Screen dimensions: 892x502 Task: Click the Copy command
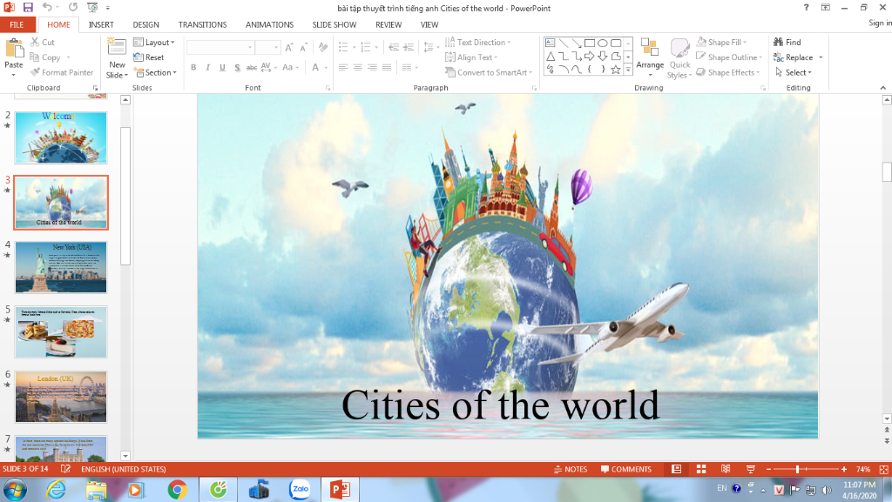(45, 57)
